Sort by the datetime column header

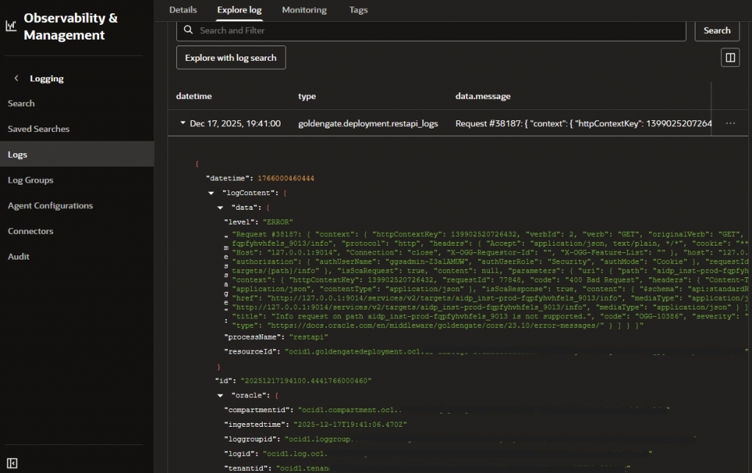[x=194, y=96]
